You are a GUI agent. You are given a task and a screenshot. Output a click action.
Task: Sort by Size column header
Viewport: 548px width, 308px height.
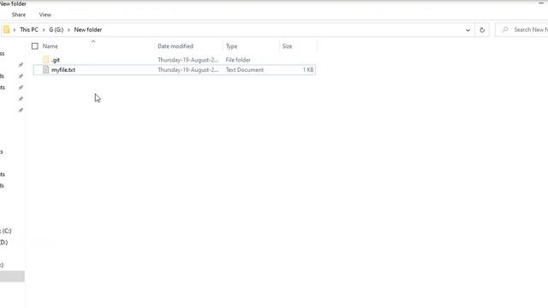288,46
